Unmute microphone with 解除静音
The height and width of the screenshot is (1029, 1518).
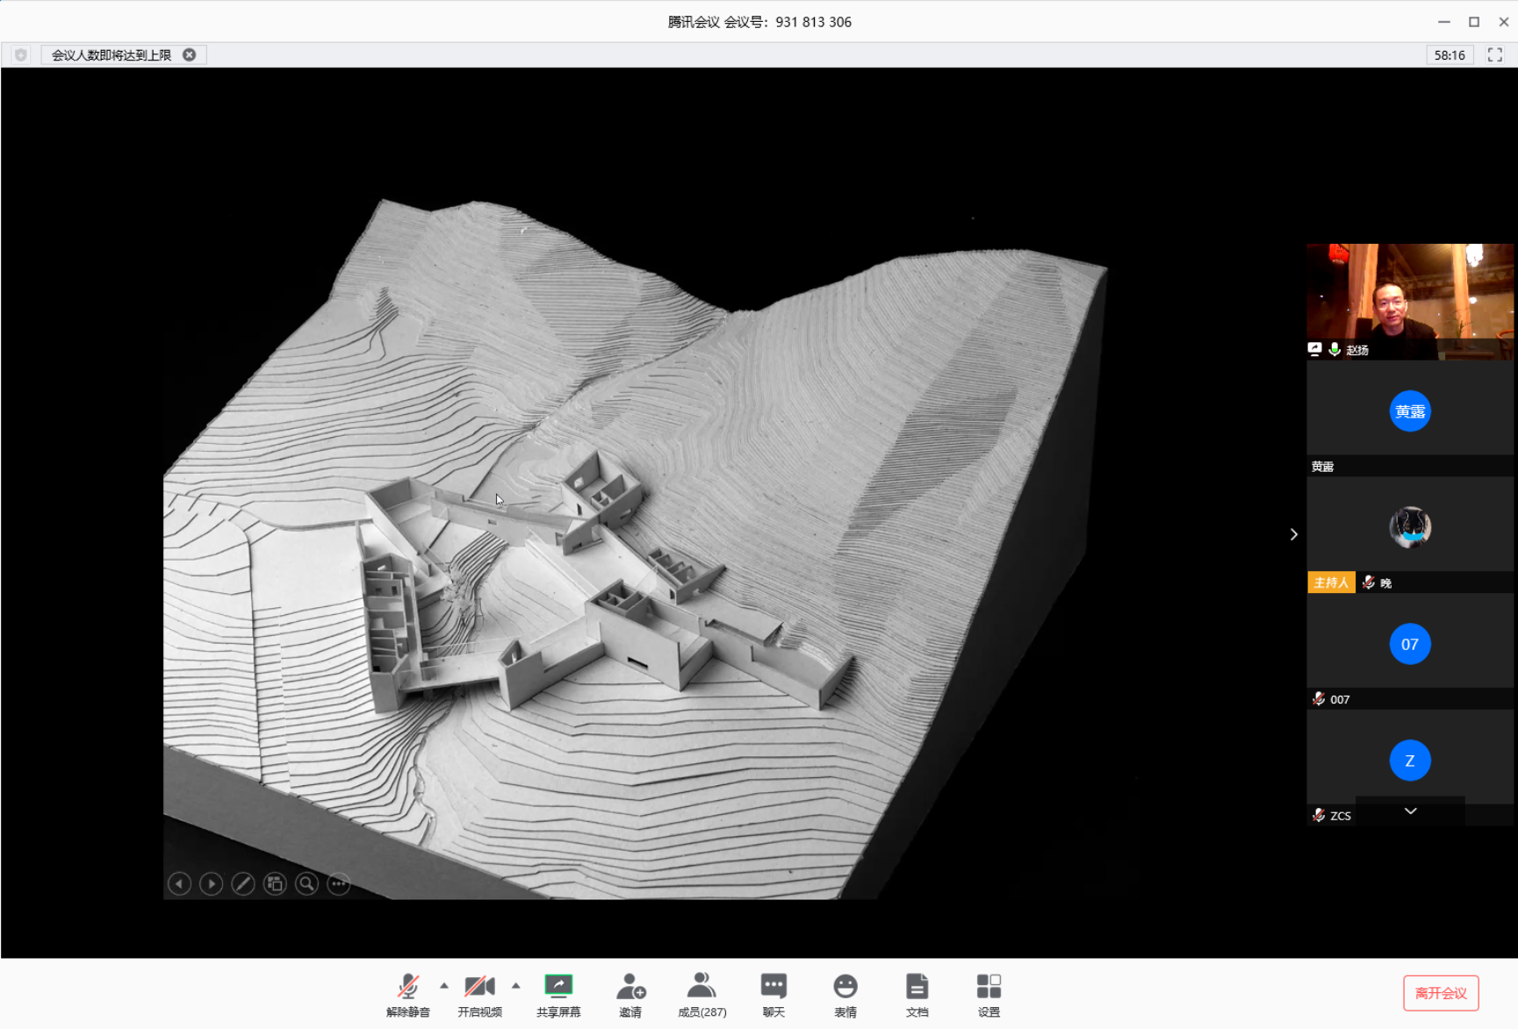point(407,994)
